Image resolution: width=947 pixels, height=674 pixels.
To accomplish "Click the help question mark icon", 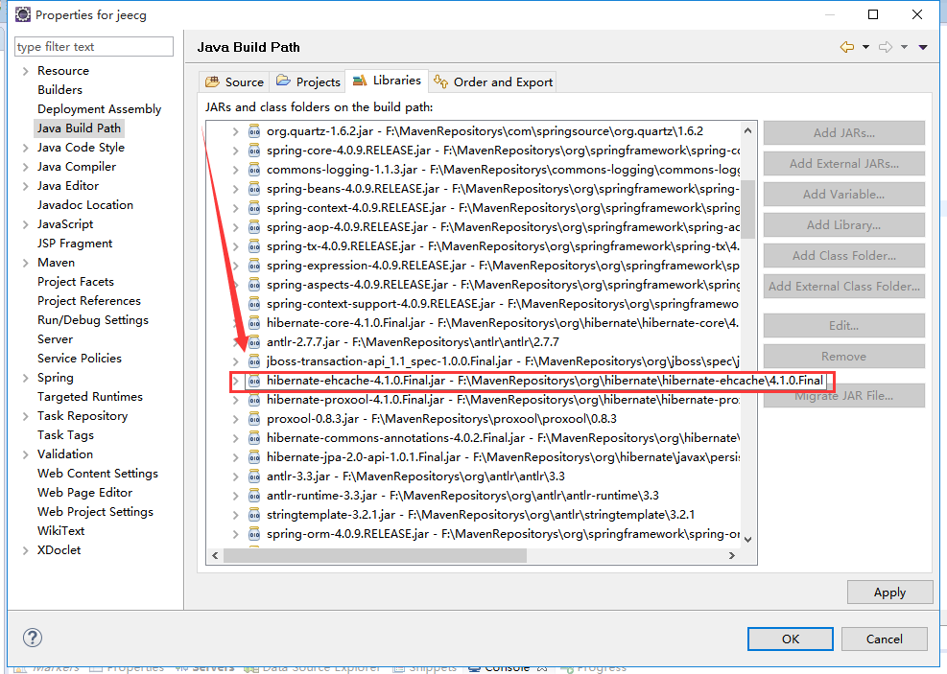I will click(x=33, y=637).
